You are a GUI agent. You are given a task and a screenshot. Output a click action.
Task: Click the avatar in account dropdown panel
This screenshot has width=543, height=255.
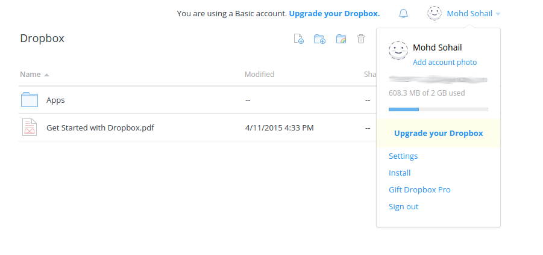[x=398, y=51]
